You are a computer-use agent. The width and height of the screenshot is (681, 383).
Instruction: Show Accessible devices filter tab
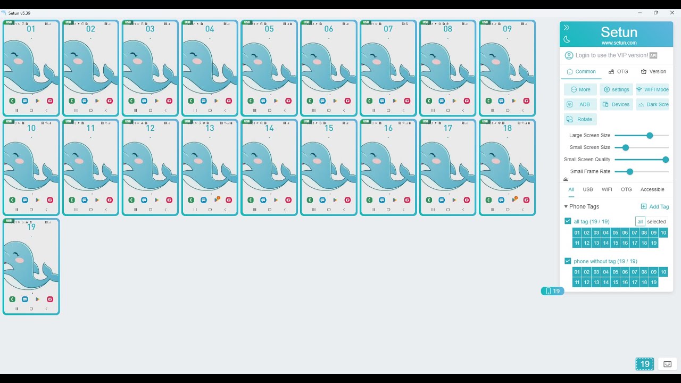[x=652, y=189]
